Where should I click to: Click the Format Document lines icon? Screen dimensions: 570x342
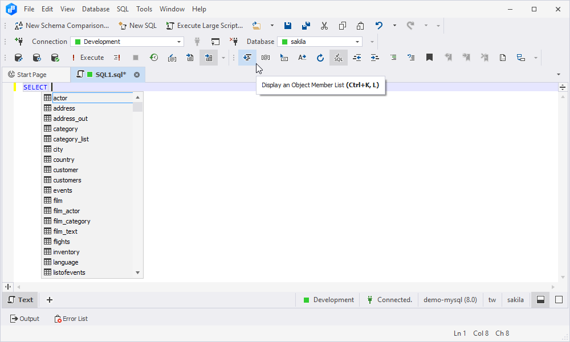pos(393,58)
